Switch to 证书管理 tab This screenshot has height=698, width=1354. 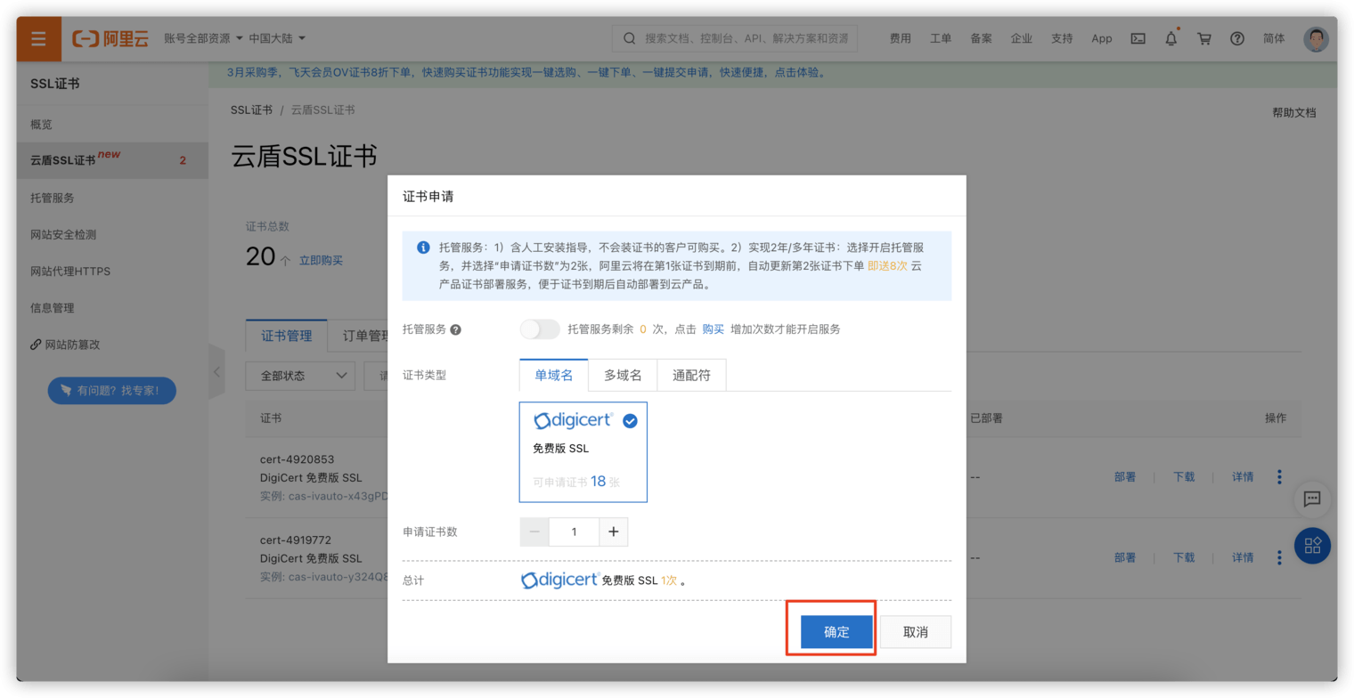[x=287, y=336]
